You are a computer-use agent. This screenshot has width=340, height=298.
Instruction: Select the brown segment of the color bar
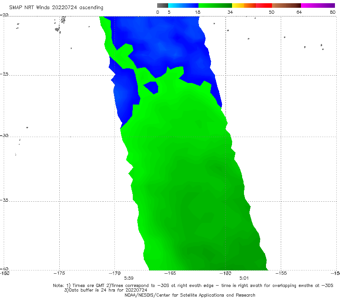286,6
